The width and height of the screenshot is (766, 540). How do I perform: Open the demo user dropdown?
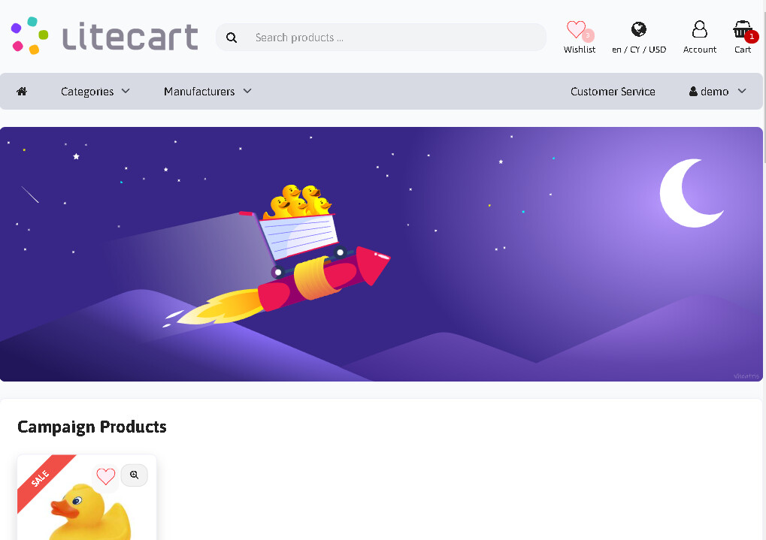[x=718, y=92]
